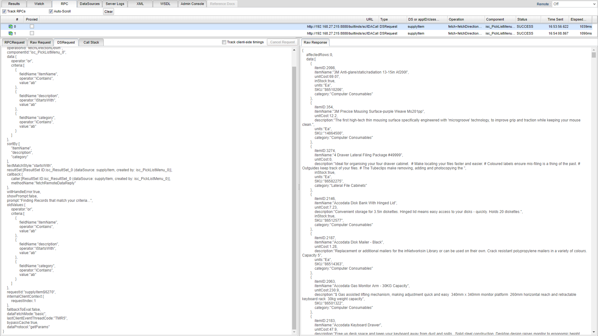The image size is (598, 336).
Task: Click the request pane scroll-up arrow
Action: click(294, 50)
